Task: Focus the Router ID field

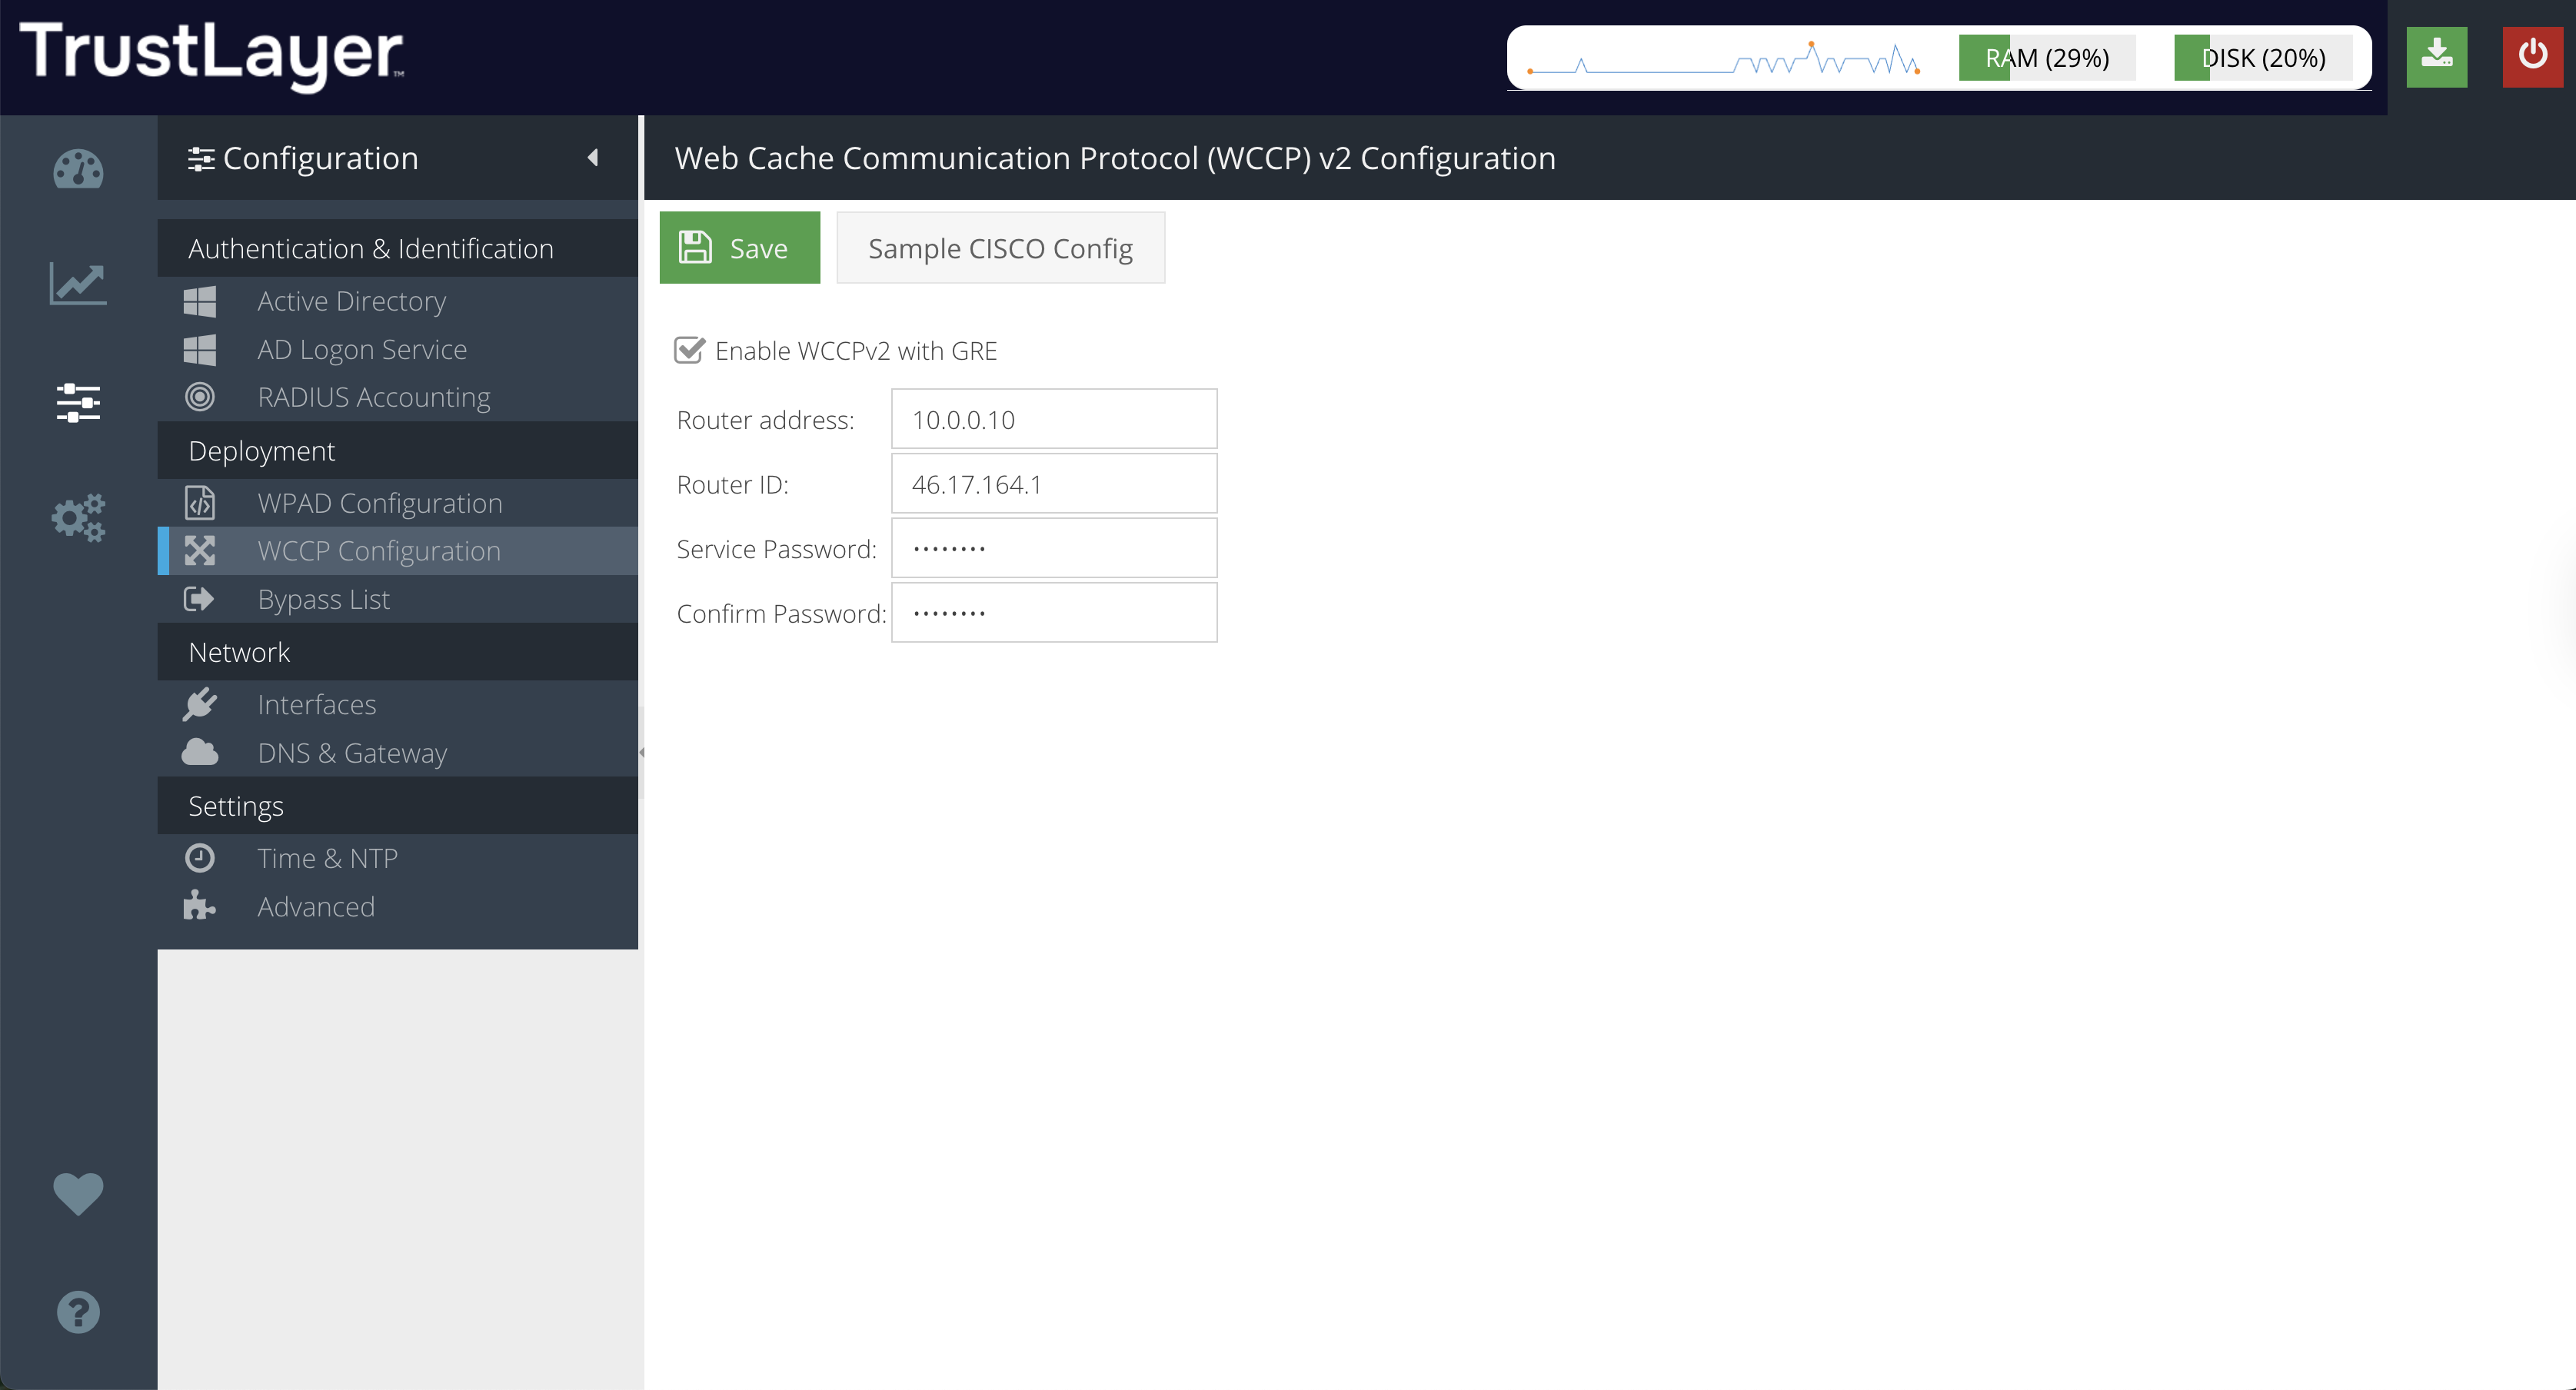Action: [x=1054, y=484]
